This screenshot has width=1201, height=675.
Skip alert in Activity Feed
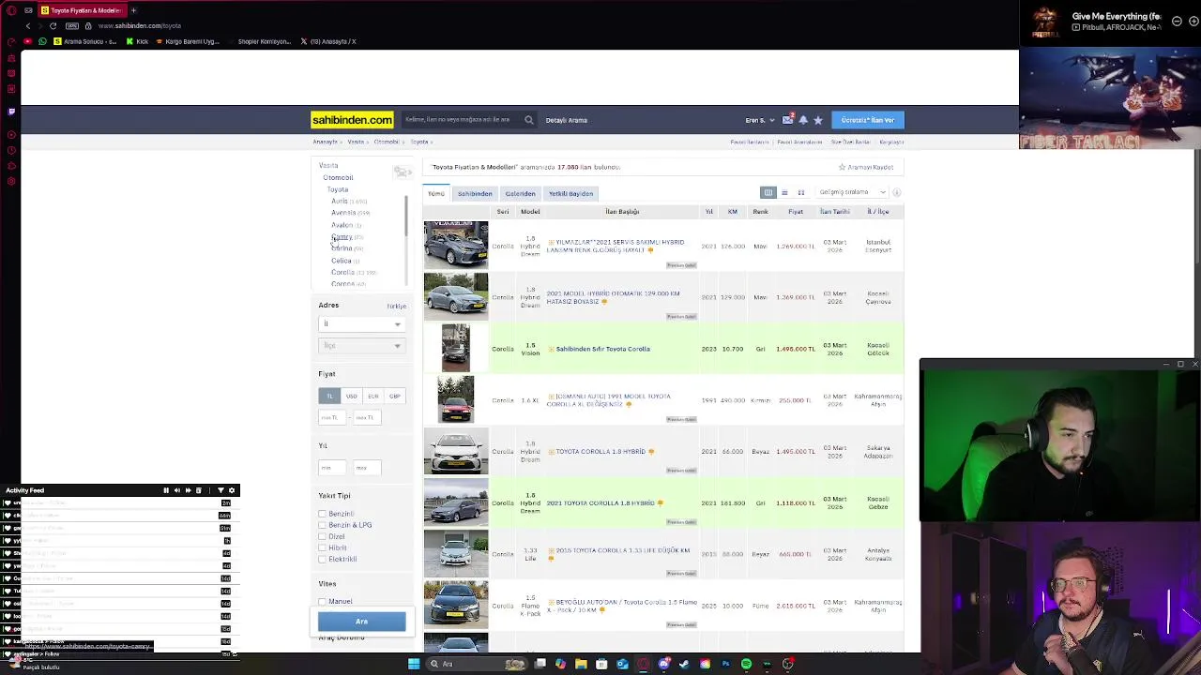pyautogui.click(x=188, y=490)
